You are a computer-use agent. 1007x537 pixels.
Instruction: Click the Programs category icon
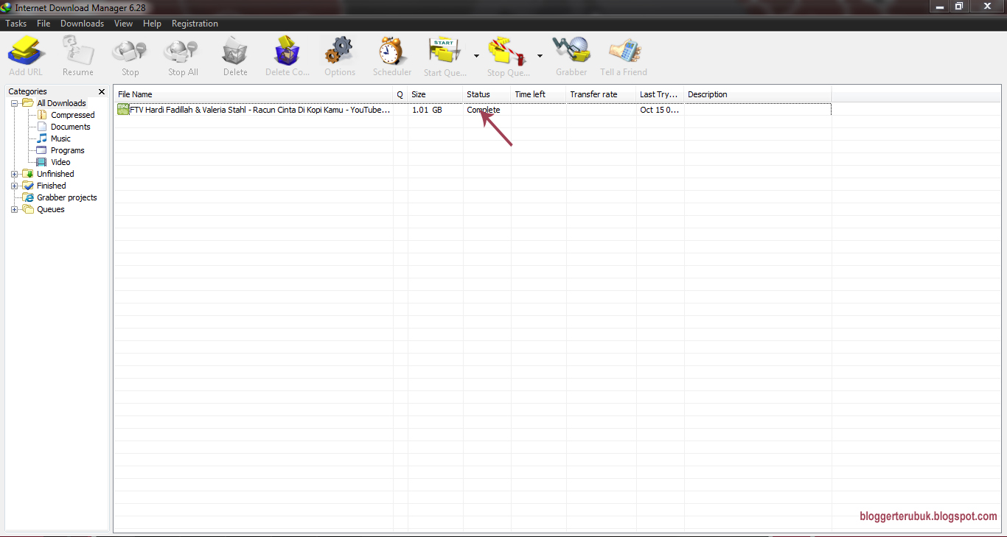point(42,150)
